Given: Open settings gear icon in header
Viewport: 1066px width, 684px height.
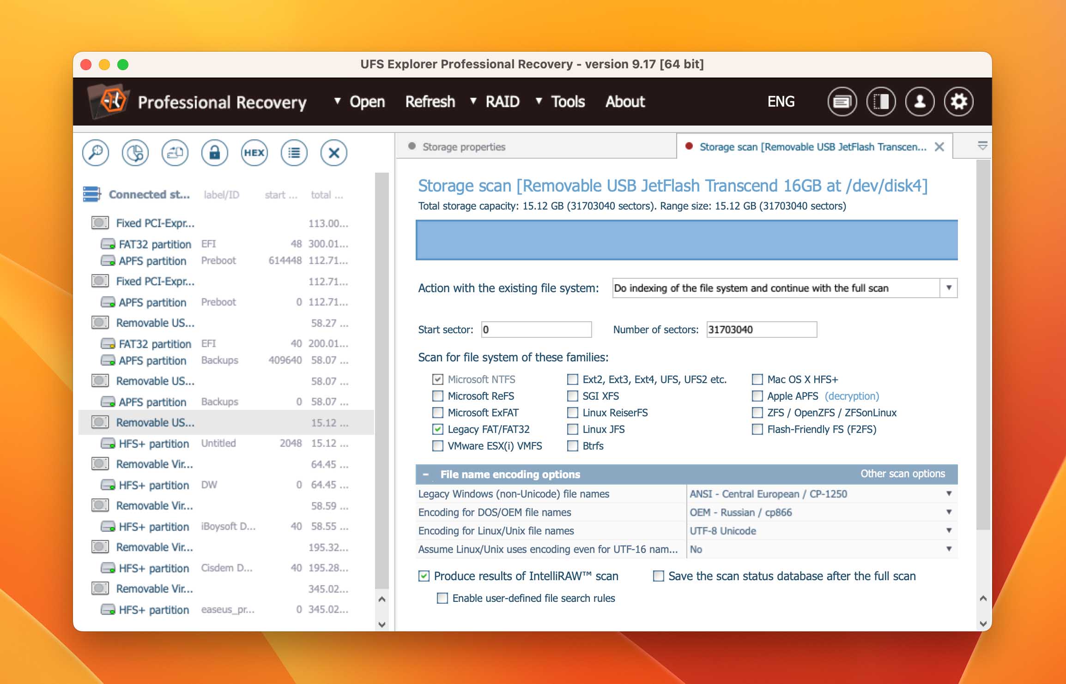Looking at the screenshot, I should point(959,102).
